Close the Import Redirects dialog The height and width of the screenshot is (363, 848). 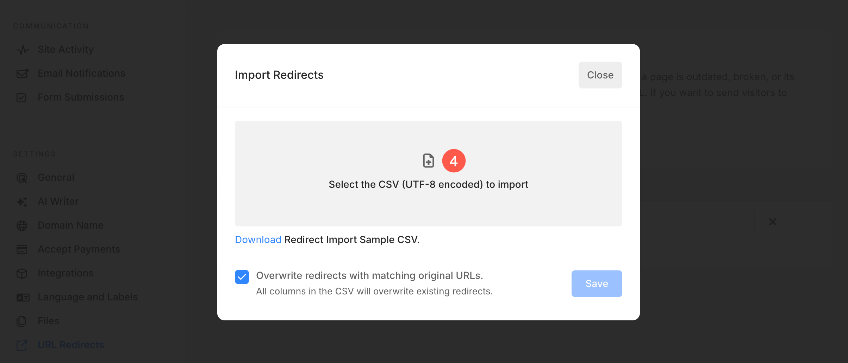click(x=600, y=75)
